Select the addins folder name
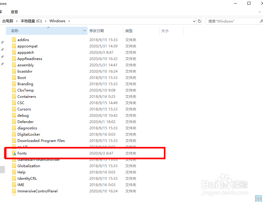 [x=23, y=40]
